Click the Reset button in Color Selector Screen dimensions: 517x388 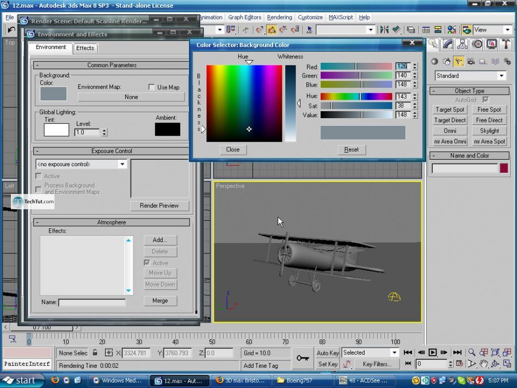pyautogui.click(x=352, y=149)
